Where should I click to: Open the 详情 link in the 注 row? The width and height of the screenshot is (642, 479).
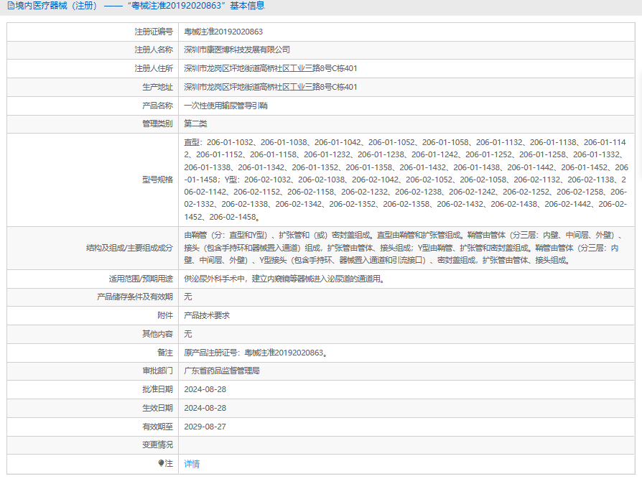point(192,464)
